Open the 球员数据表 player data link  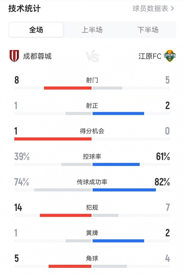[151, 8]
